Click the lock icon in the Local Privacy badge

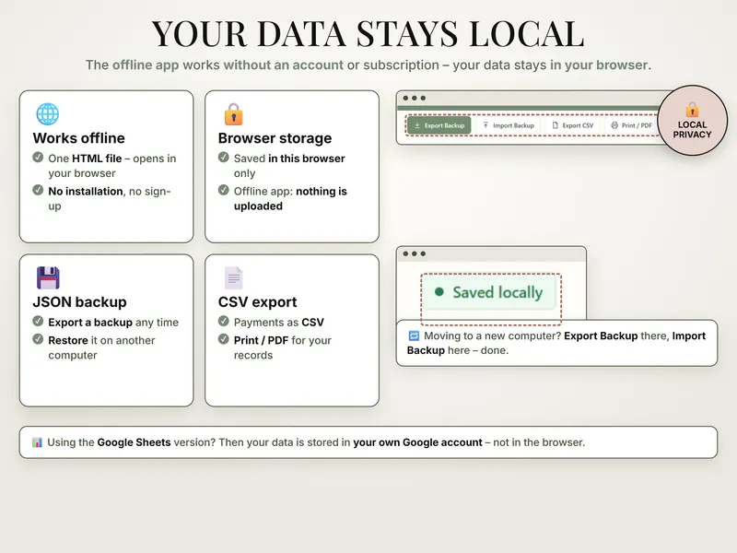pos(692,110)
